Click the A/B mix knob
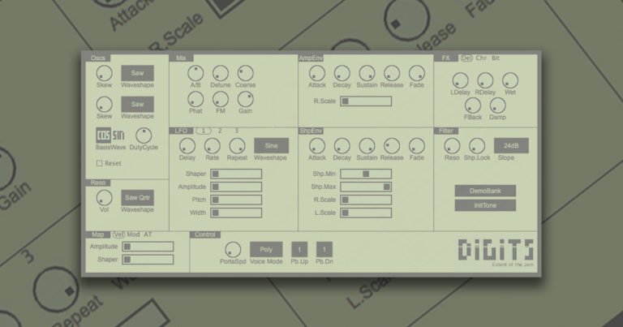This screenshot has height=327, width=623. pyautogui.click(x=195, y=74)
